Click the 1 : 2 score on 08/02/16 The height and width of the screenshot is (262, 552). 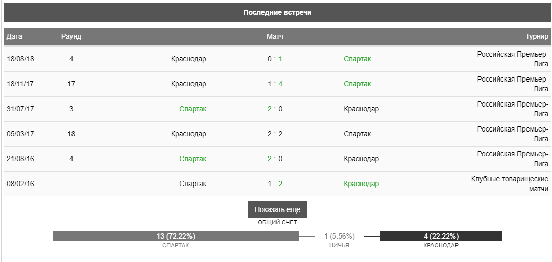pos(275,184)
